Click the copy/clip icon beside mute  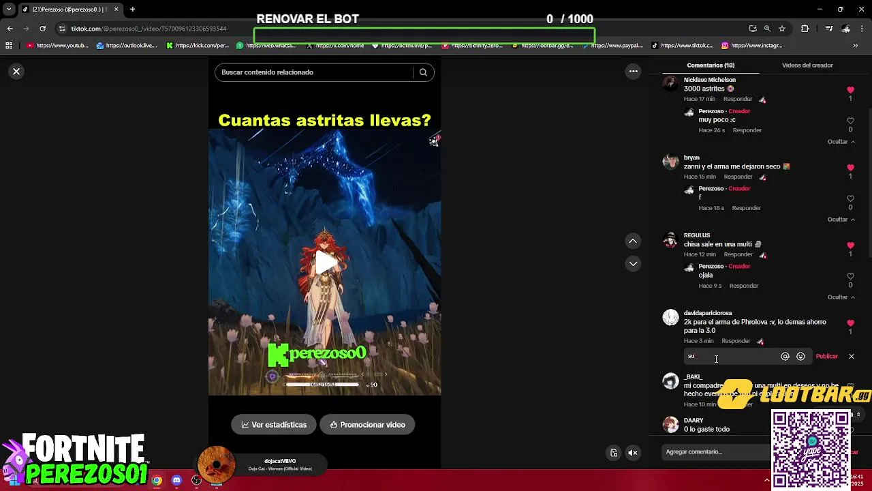click(x=614, y=453)
